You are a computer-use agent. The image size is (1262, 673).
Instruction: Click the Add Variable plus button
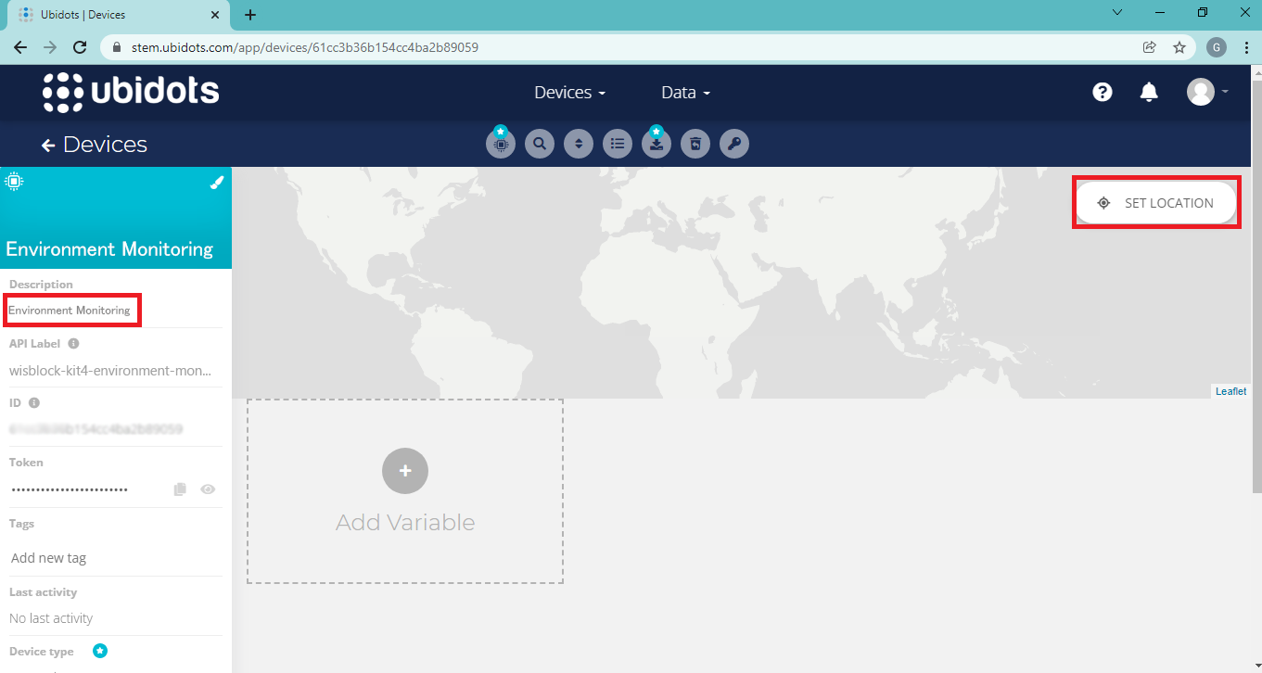(x=405, y=471)
